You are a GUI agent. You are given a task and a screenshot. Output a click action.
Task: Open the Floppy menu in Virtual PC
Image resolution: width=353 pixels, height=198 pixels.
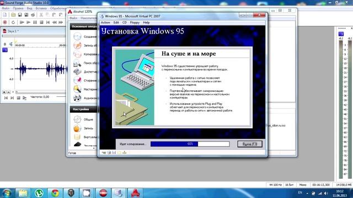tap(135, 23)
